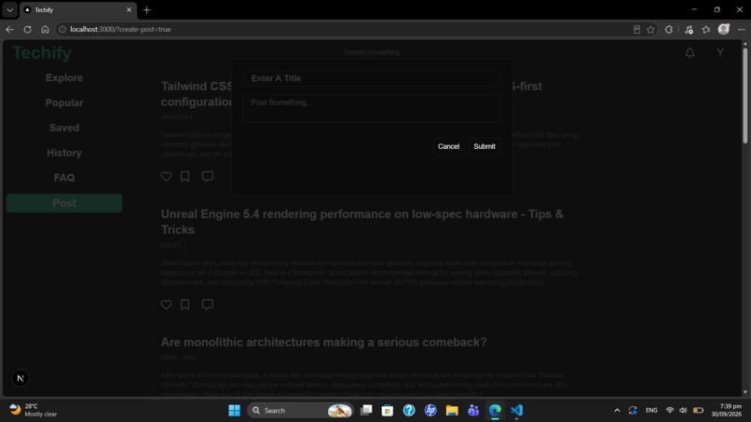Click the taskbar Search box
751x422 pixels.
tap(300, 411)
